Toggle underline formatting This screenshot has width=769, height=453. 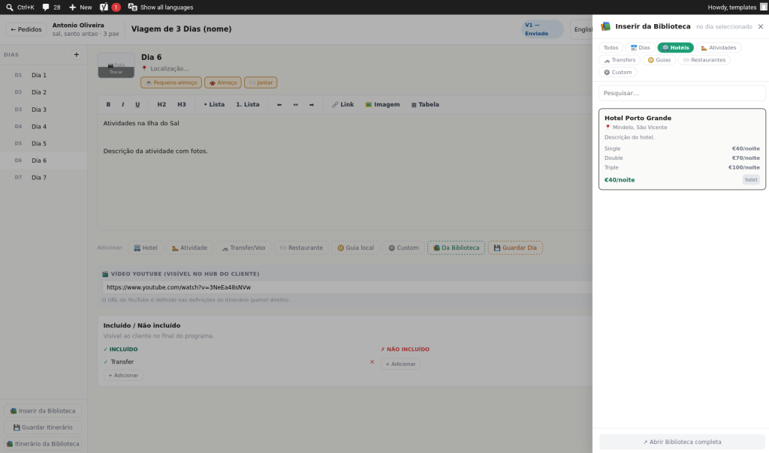coord(137,104)
